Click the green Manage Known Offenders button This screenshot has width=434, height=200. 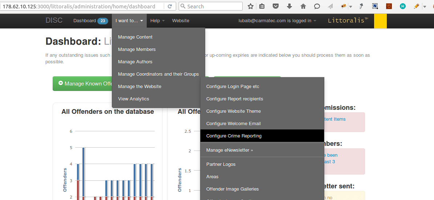coord(82,83)
